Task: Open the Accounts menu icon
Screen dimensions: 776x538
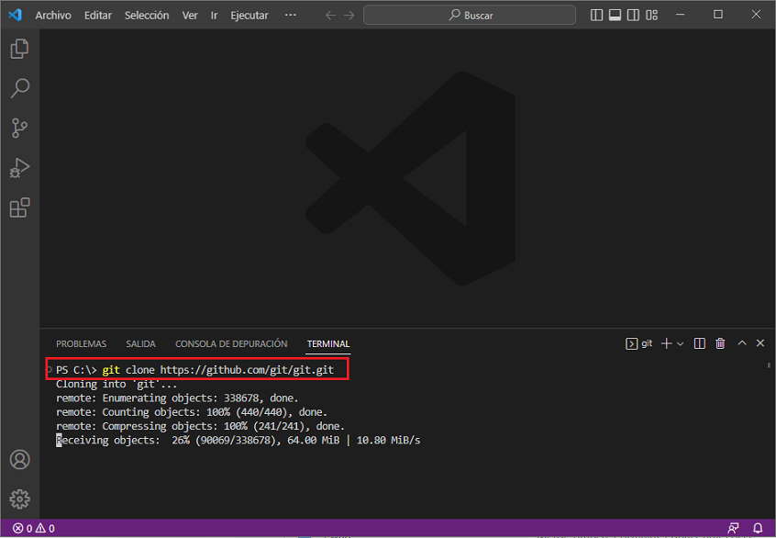Action: pos(20,460)
